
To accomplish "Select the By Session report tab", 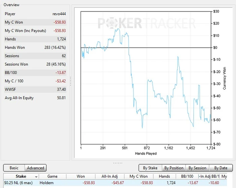I will click(x=197, y=168).
